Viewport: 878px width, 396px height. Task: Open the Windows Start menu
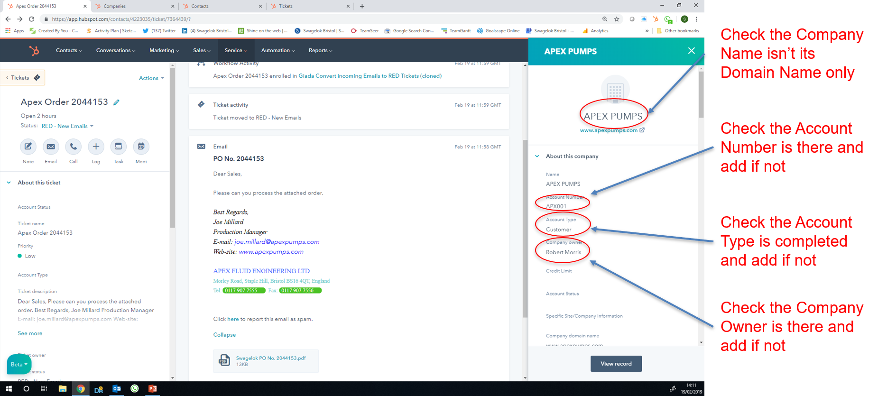pos(9,389)
